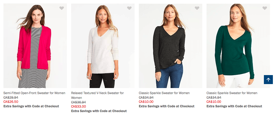Screen dimensions: 275x115
Task: Click the back-to-top arrow button
Action: tap(268, 80)
